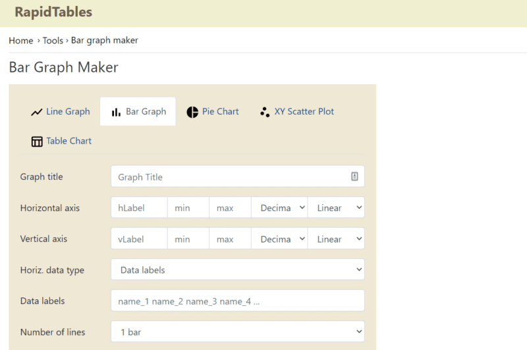
Task: Open the Tools breadcrumb link
Action: (53, 40)
